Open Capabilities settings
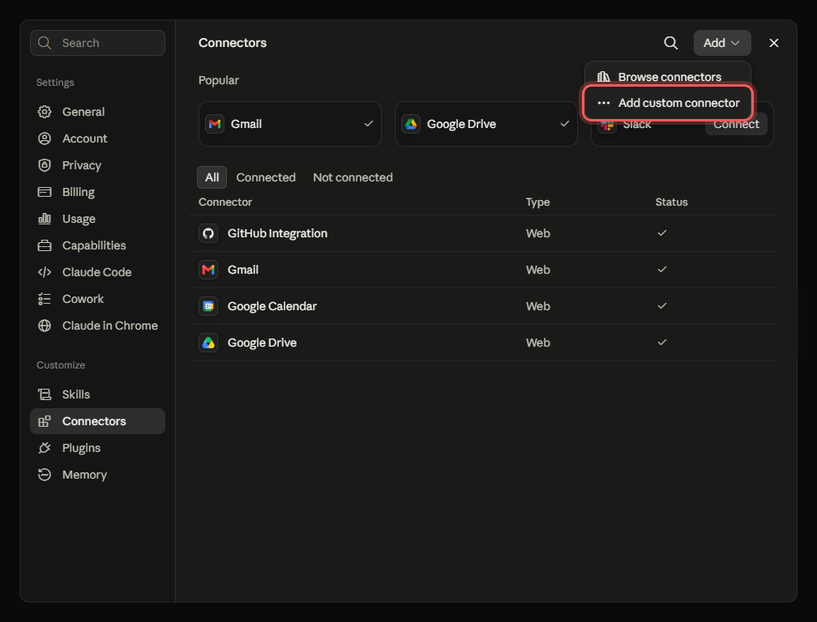Screen dimensions: 817x622 click(x=97, y=245)
